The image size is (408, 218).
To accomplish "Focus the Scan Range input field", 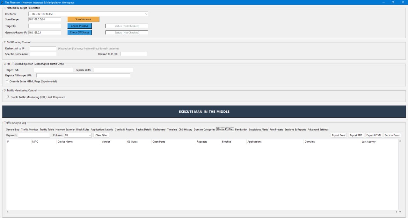I will tap(45, 19).
